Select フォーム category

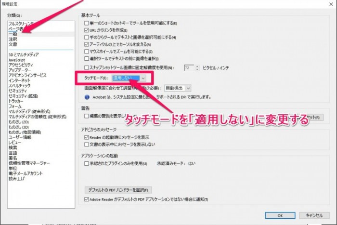pos(15,106)
